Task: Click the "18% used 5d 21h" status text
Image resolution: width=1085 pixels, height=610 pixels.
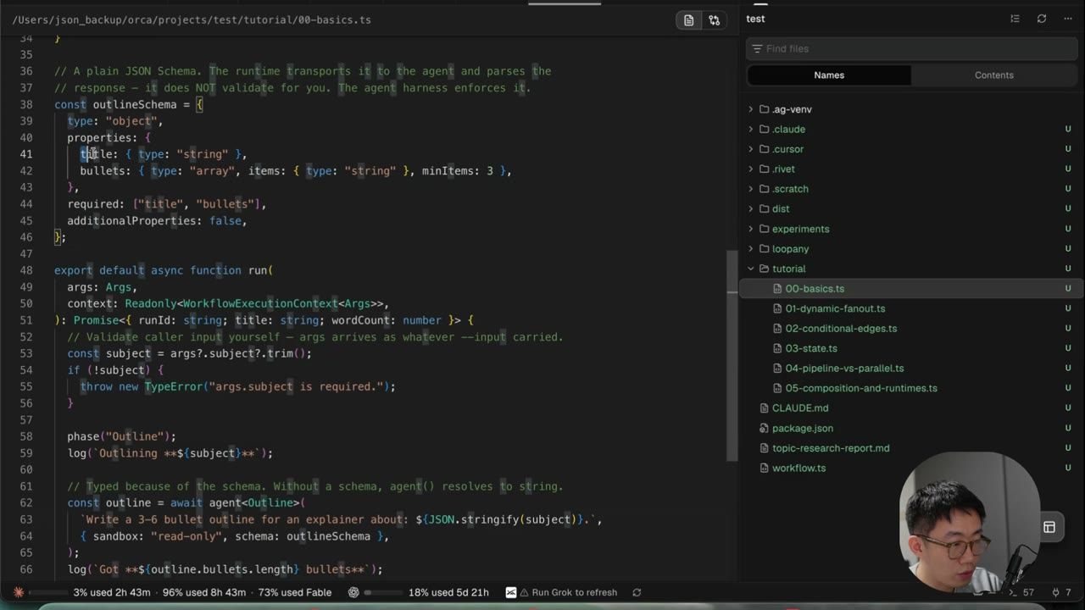Action: (x=448, y=592)
